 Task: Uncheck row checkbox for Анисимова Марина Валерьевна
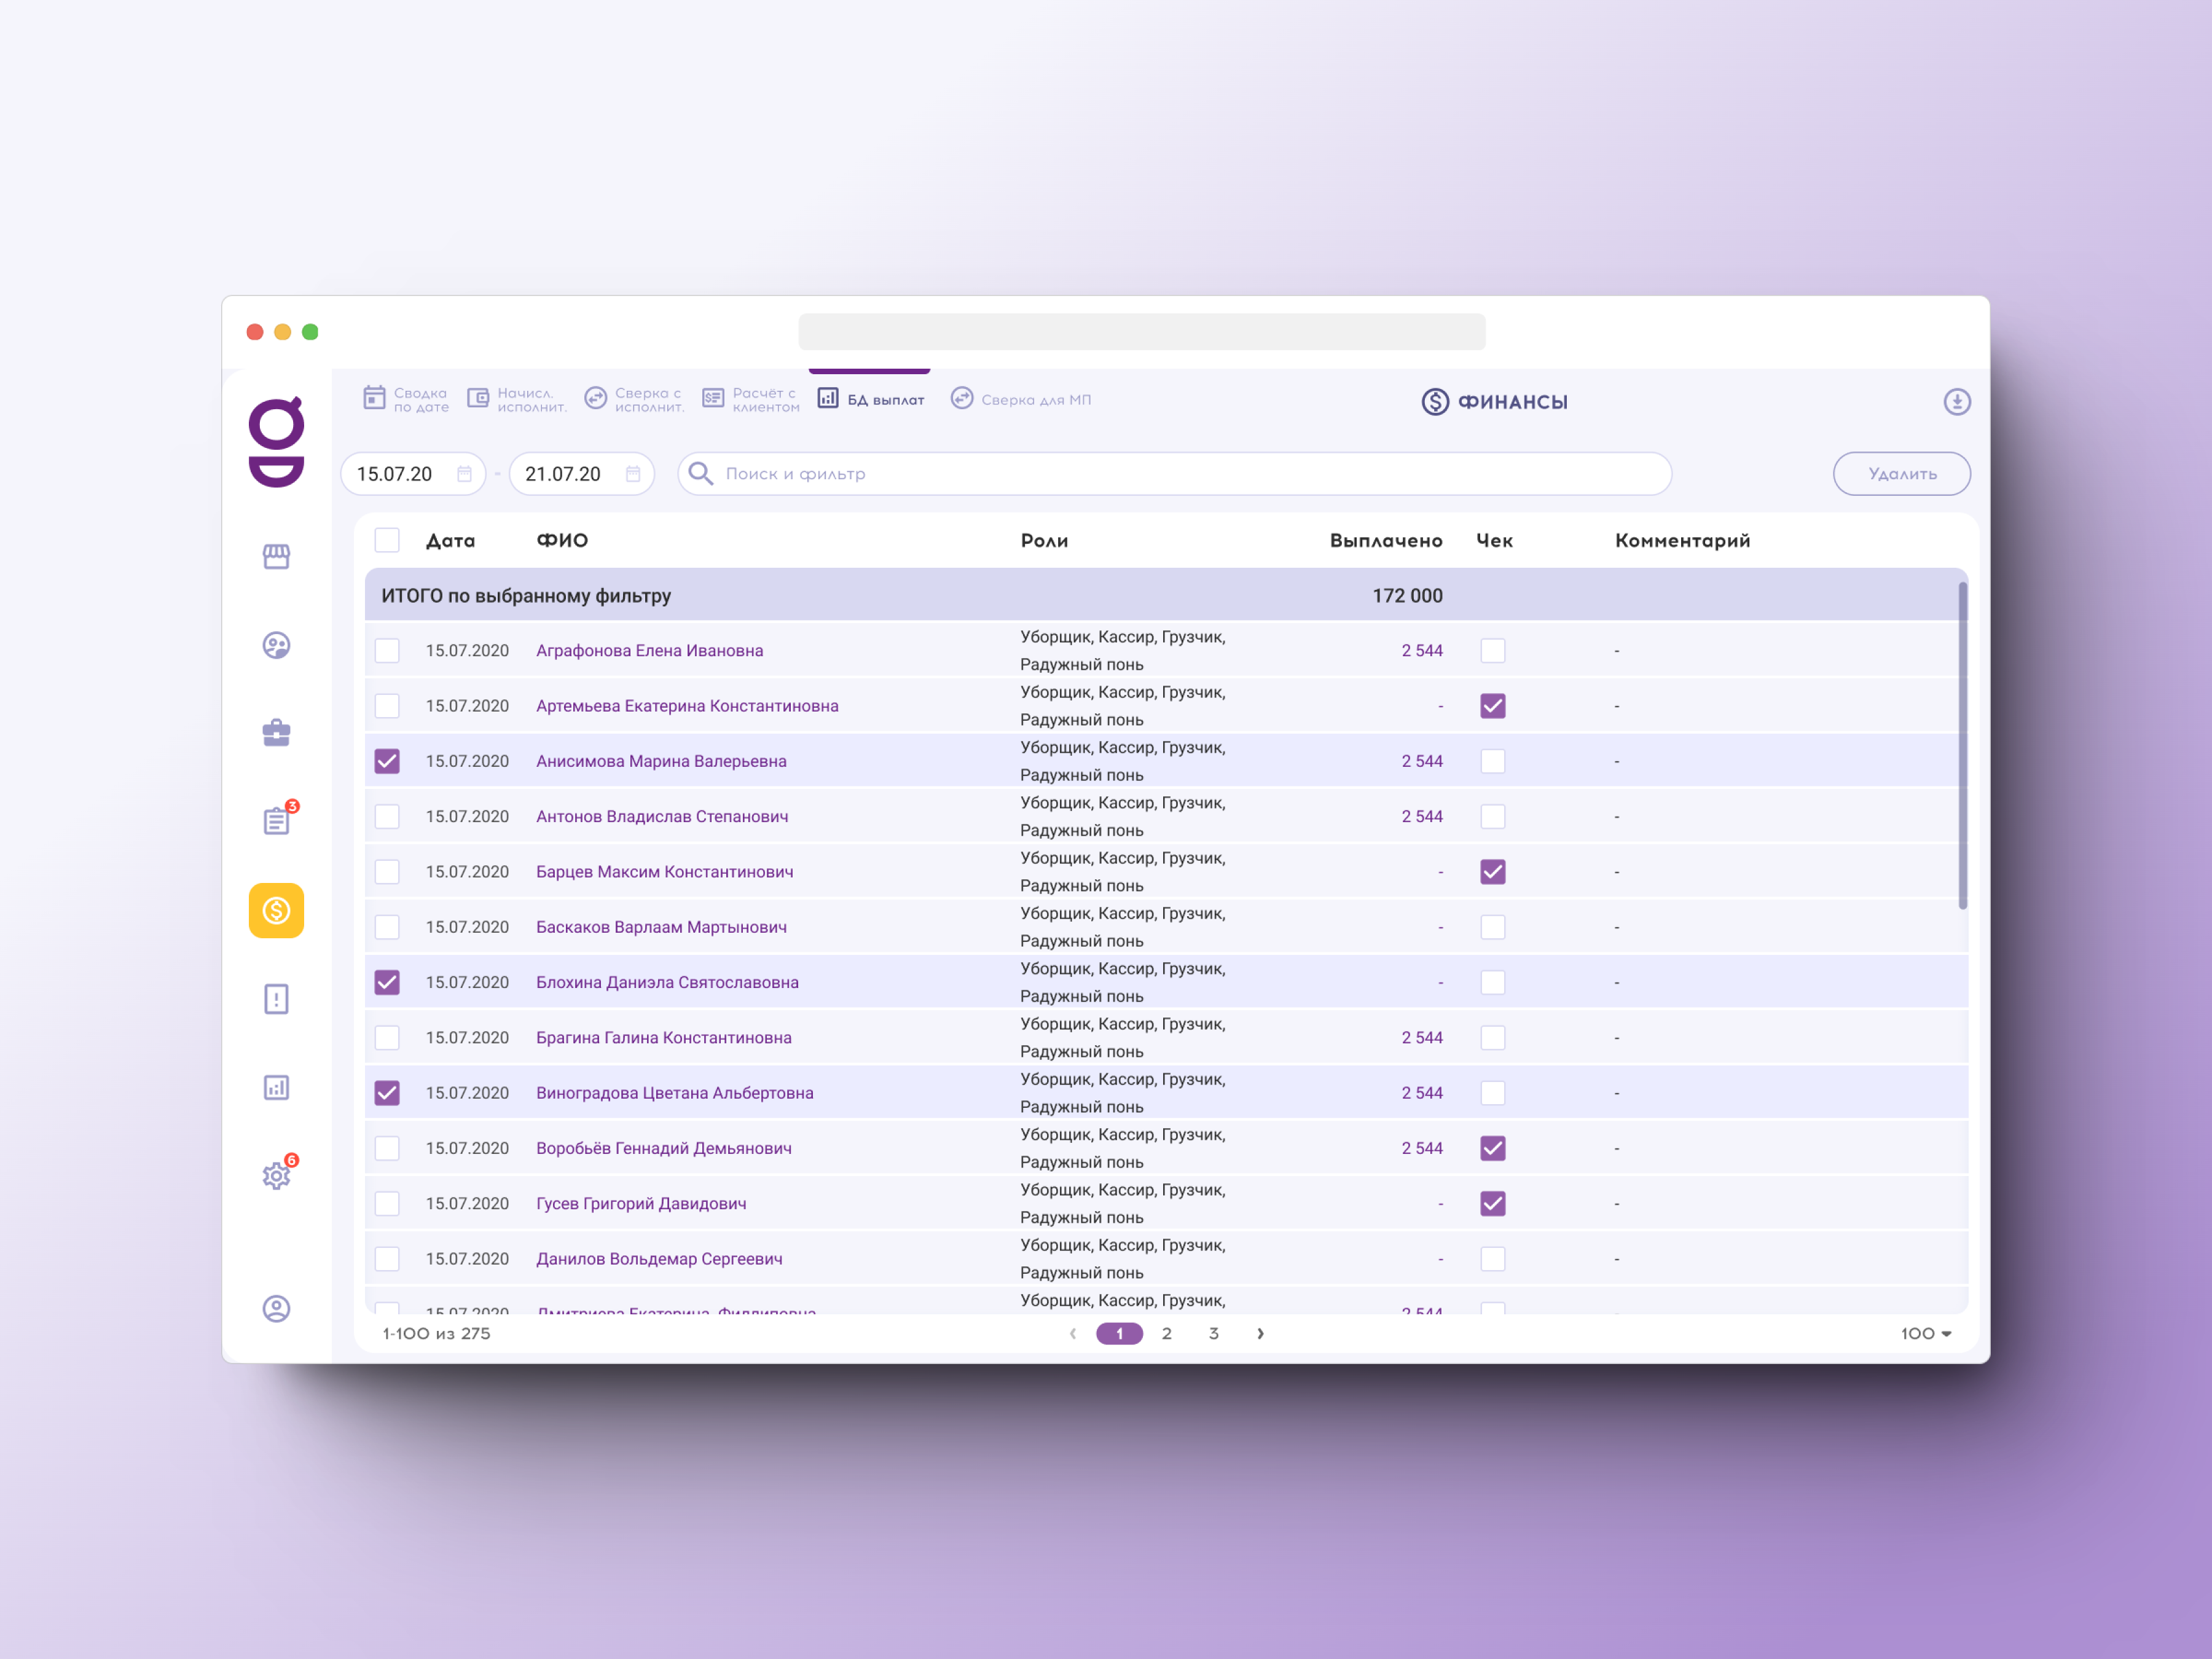tap(387, 761)
